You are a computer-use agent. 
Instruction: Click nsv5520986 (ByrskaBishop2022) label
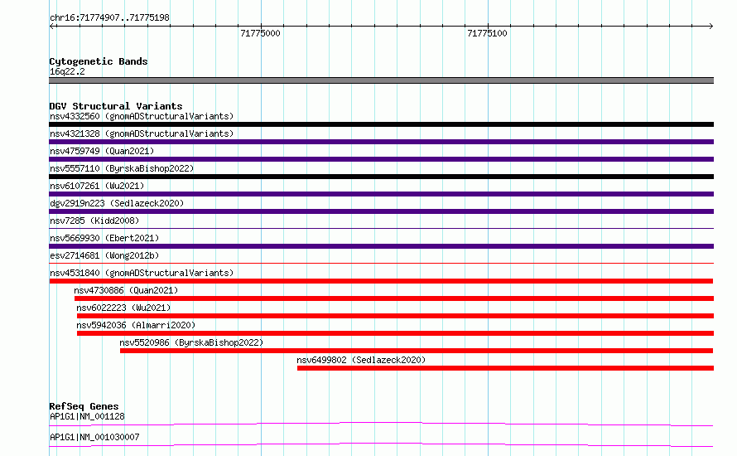[191, 342]
